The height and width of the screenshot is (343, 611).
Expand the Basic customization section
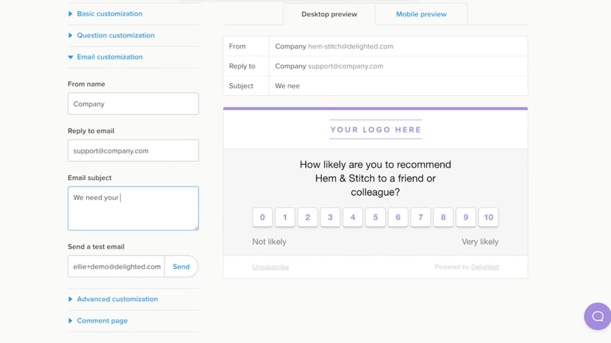[109, 14]
